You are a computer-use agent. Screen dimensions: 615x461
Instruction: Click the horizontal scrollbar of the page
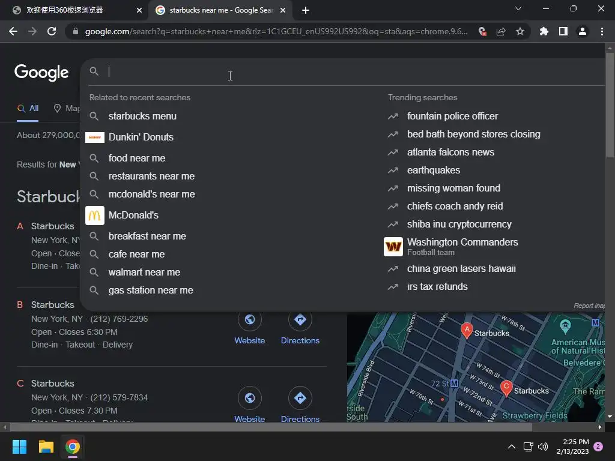coord(271,427)
